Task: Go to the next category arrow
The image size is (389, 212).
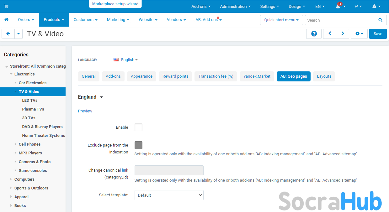Action: click(x=343, y=34)
